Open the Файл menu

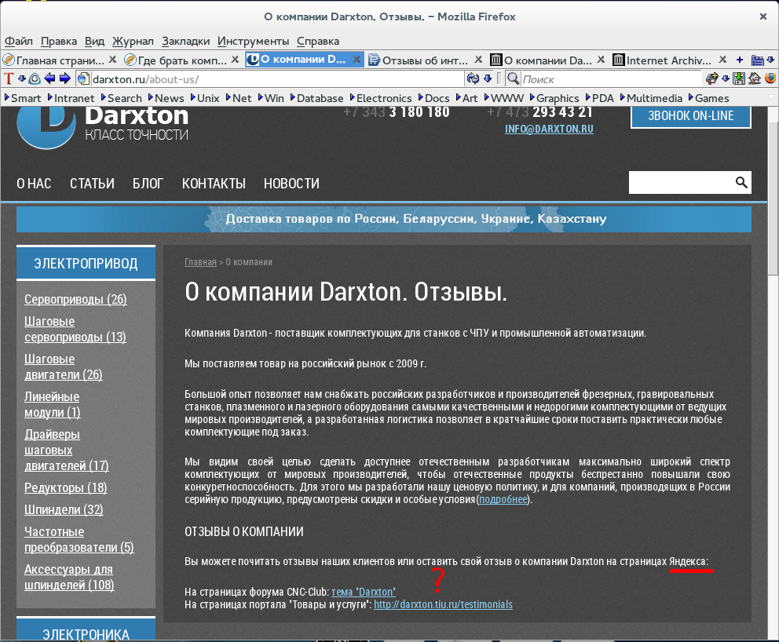[x=18, y=42]
